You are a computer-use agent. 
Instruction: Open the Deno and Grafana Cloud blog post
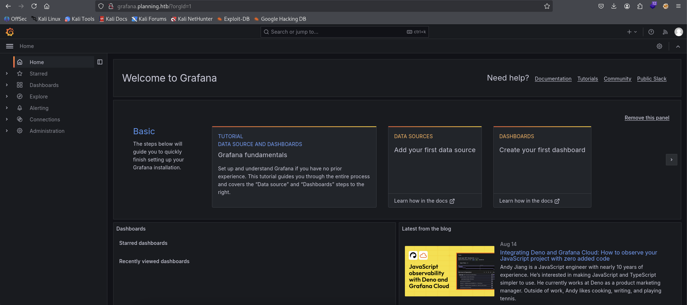[x=579, y=256]
